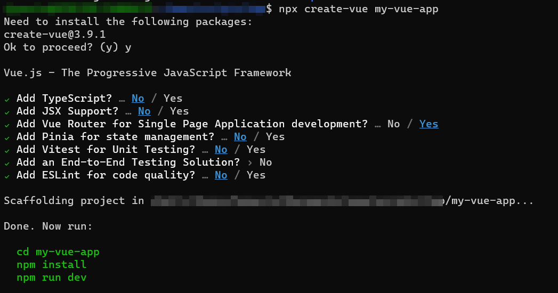Click the checkmark beside Add ESLint

7,176
